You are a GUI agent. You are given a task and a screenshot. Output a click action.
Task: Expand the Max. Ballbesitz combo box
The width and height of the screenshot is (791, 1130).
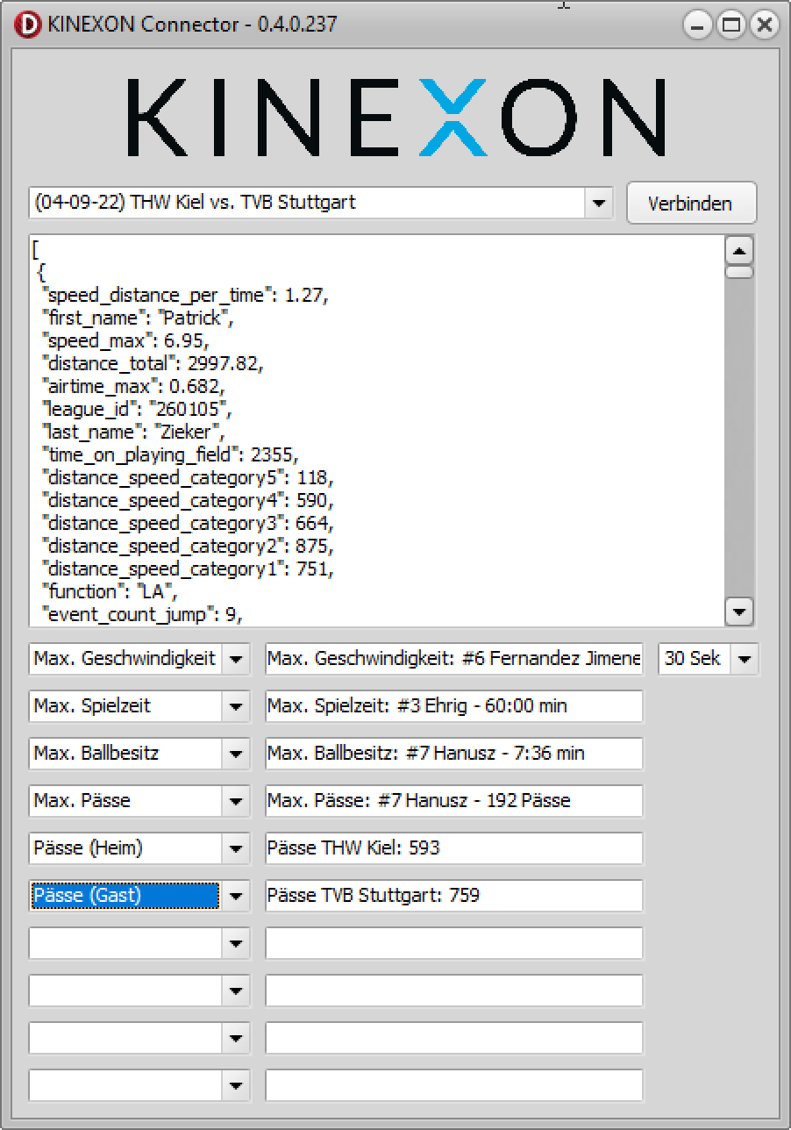(235, 754)
